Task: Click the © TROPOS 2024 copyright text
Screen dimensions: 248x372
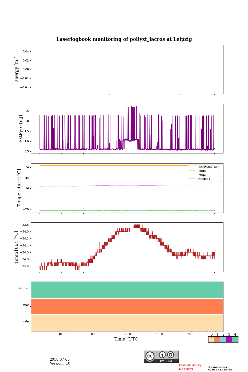Action: tap(218, 367)
